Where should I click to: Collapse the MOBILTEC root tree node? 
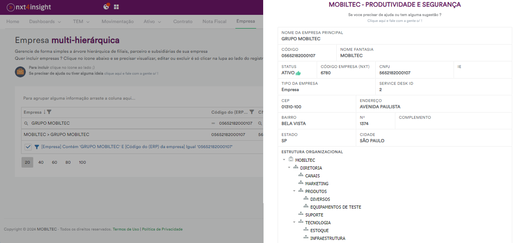[x=284, y=160]
